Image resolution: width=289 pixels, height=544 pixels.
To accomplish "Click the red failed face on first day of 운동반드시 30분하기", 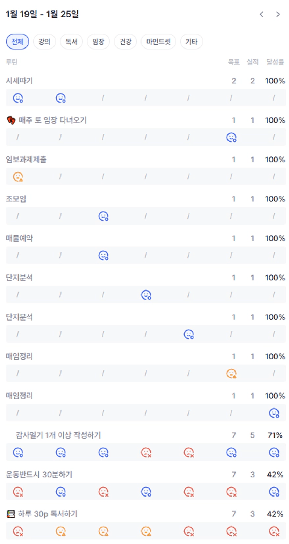I will [x=18, y=492].
